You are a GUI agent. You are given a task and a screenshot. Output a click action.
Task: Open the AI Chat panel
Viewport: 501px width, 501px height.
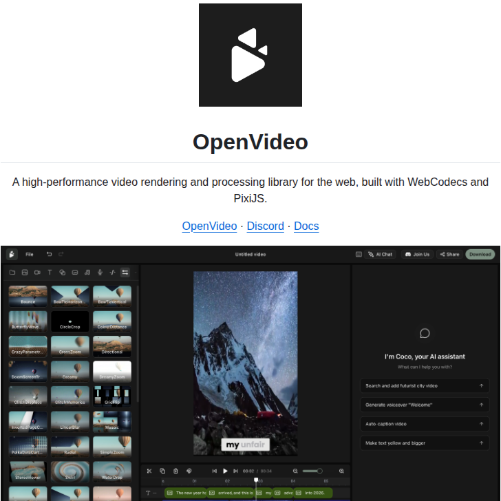[x=380, y=255]
